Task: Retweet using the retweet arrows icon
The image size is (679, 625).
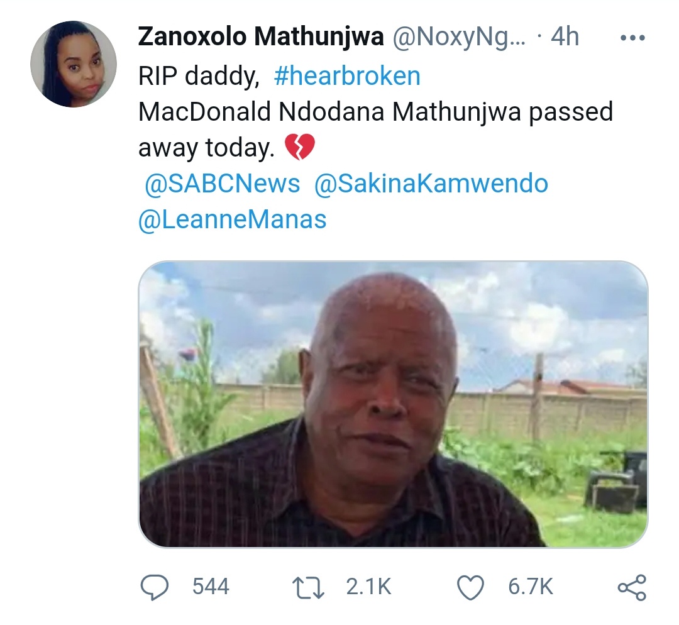Action: [310, 587]
